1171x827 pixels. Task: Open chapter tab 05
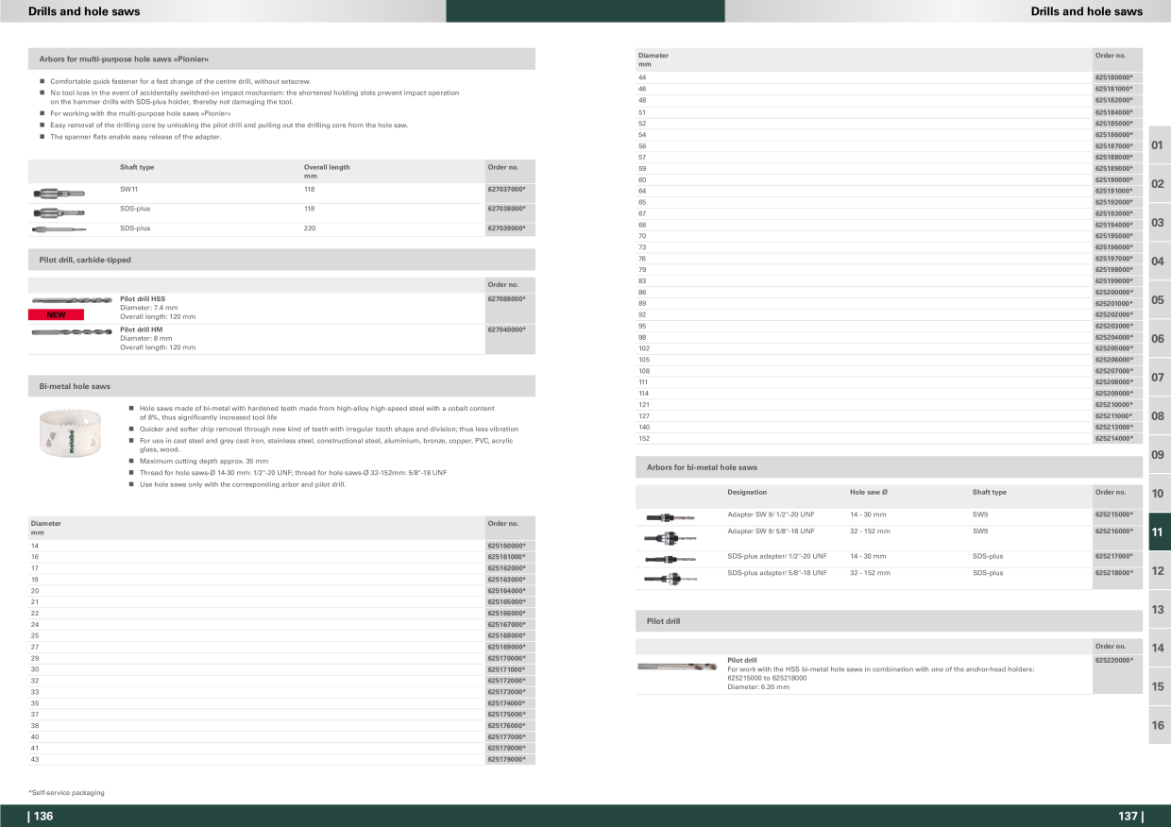coord(1159,300)
